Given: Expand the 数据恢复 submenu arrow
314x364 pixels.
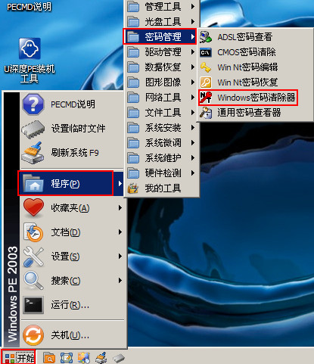Looking at the screenshot, I should pyautogui.click(x=193, y=67).
